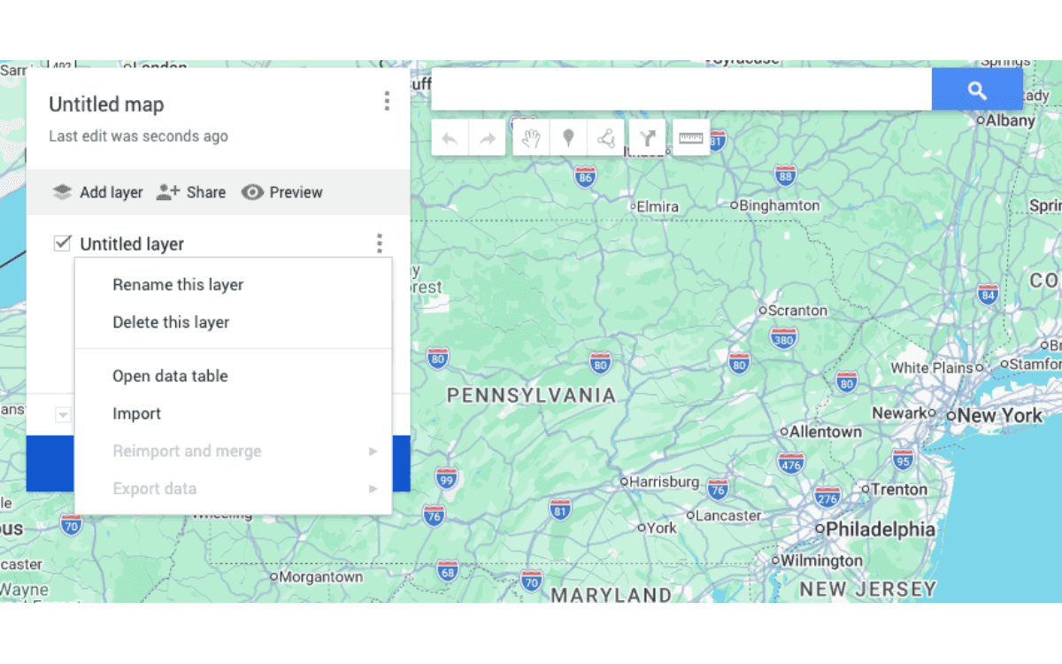Click the Interstate 380 shield near Scranton
This screenshot has height=664, width=1062.
pos(783,337)
